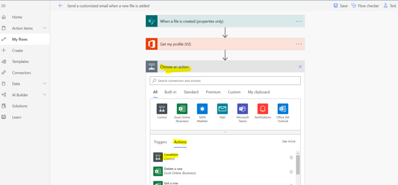Screen dimensions: 398x185
Task: Expand the AI Builder submenu chevron
Action: (x=45, y=95)
